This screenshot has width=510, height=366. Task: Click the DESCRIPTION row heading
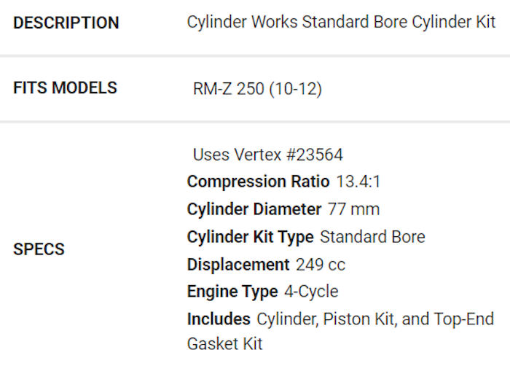pos(66,23)
